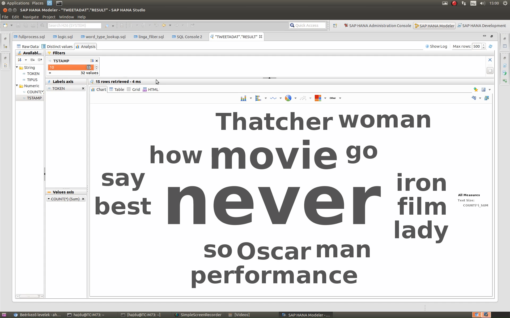Remove COUNT(*) (Sum) from Values axis
This screenshot has width=510, height=318.
click(x=83, y=199)
